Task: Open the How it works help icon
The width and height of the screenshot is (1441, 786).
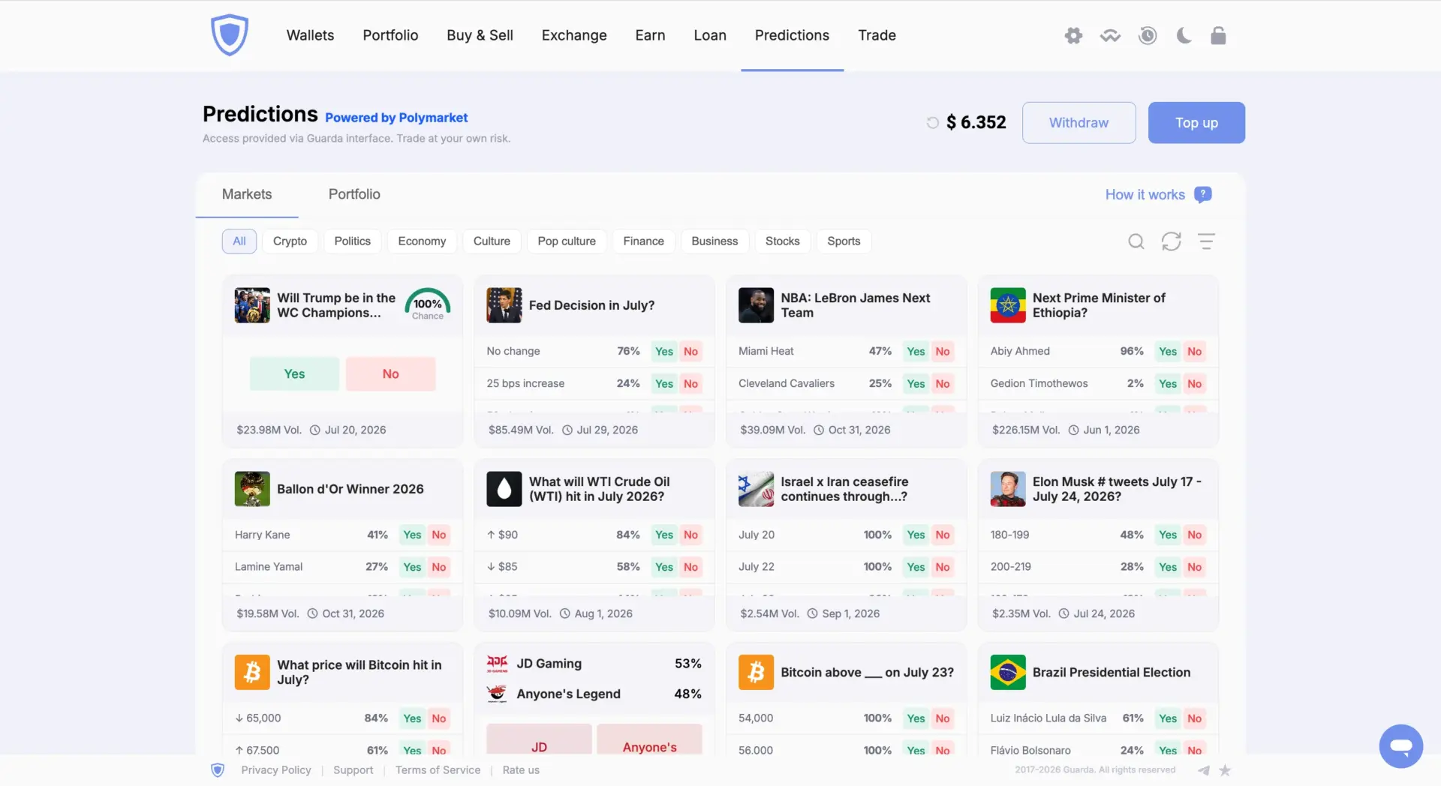Action: point(1203,194)
